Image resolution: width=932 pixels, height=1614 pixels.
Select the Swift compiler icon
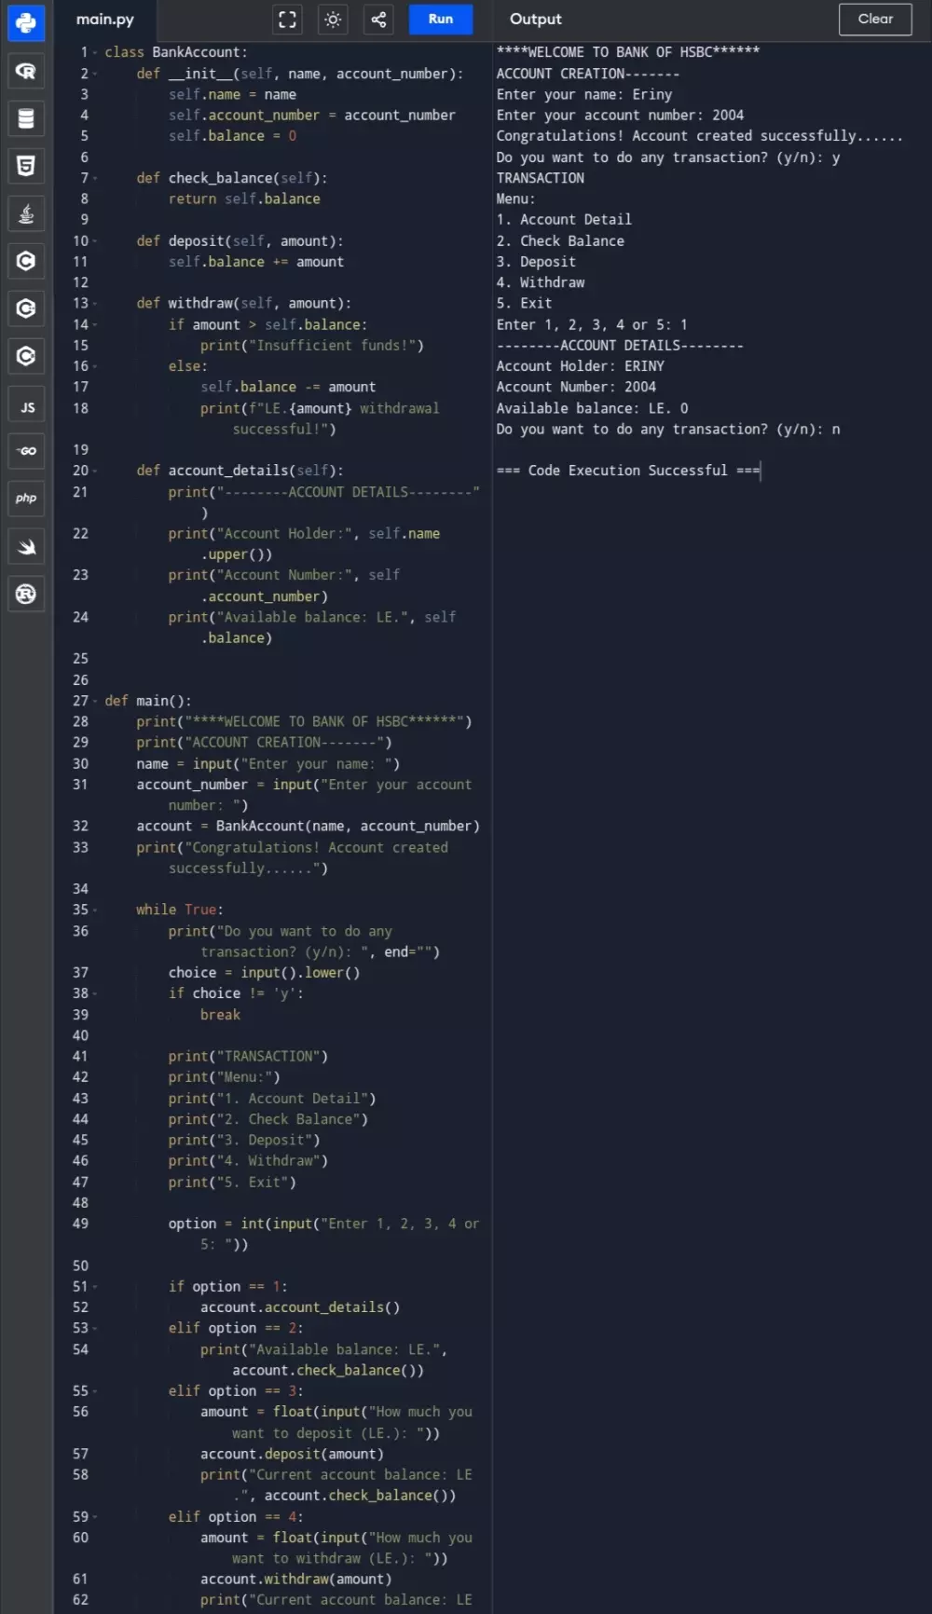pos(26,546)
